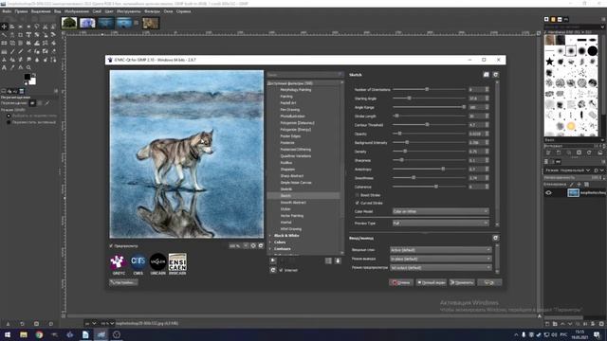The width and height of the screenshot is (607, 341).
Task: Click the copy command icon beside Sketch title
Action: point(487,75)
